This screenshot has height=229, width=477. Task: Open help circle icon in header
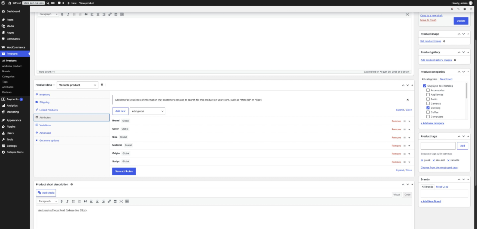pyautogui.click(x=471, y=9)
